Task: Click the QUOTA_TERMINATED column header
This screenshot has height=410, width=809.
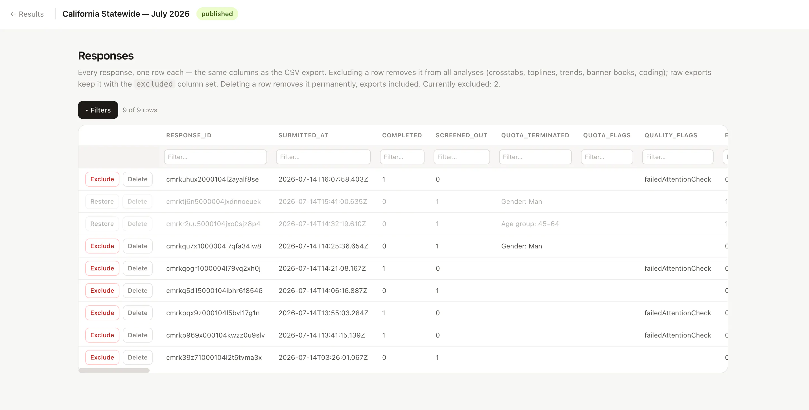Action: (535, 135)
